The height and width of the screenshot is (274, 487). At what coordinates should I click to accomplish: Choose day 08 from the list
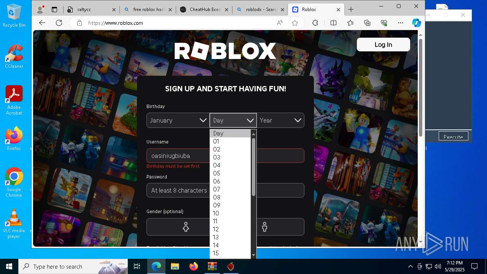point(230,197)
